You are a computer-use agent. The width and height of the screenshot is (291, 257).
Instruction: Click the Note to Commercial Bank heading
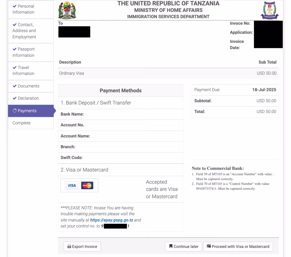click(218, 168)
